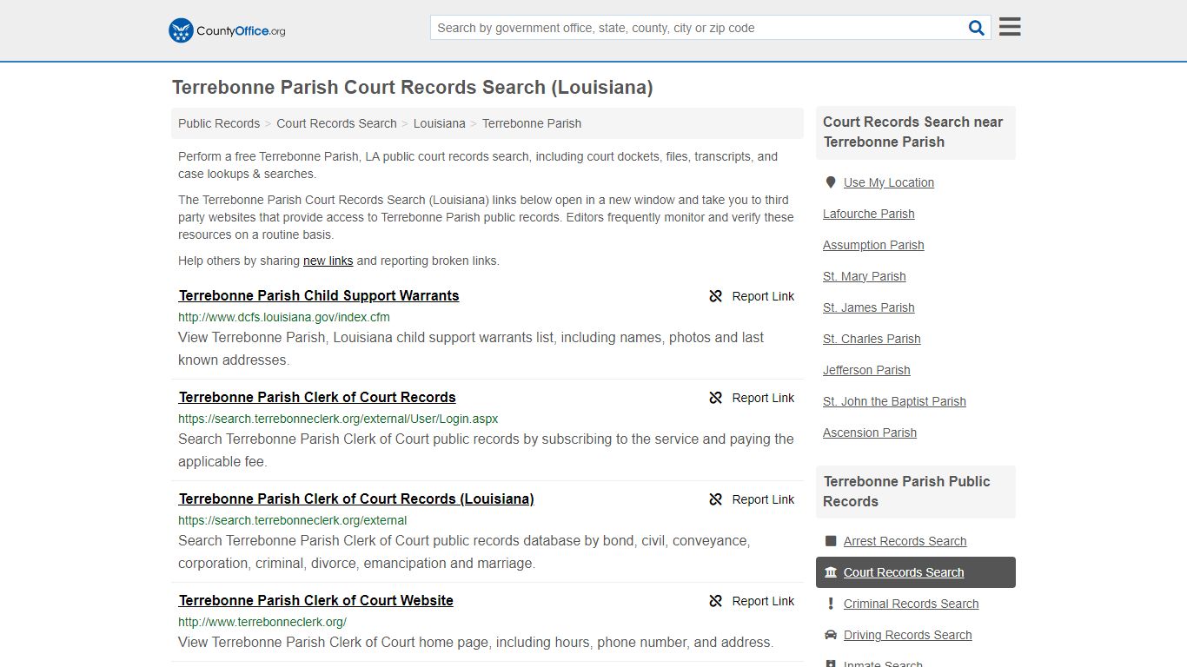The image size is (1187, 667).
Task: Click broken-link icon for Clerk of Court Records (Louisiana)
Action: [x=716, y=499]
